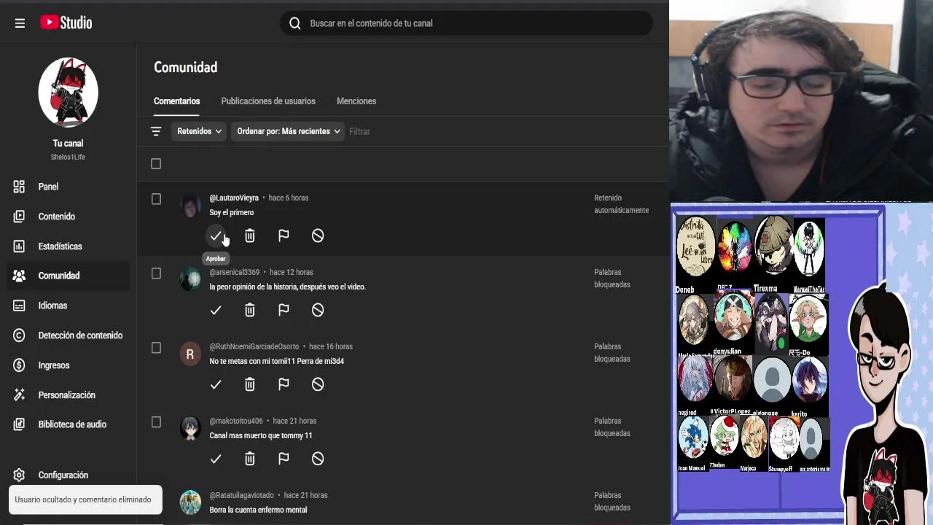Hide user makotoitou406 from channel
The width and height of the screenshot is (933, 525).
[318, 459]
